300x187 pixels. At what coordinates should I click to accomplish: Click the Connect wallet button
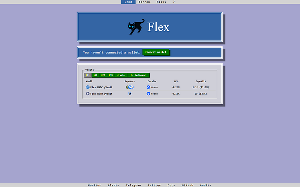(x=156, y=52)
